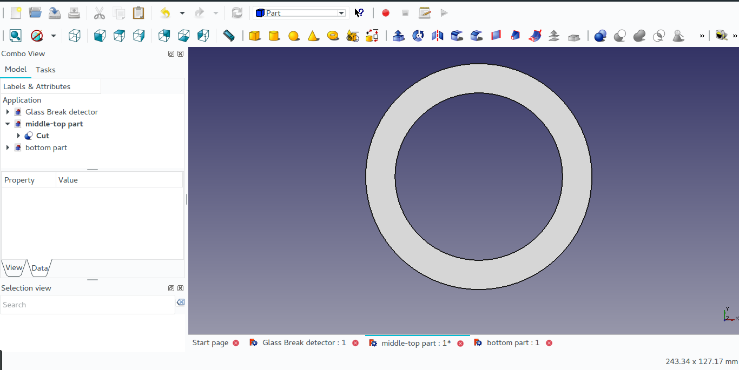Open draw style dropdown arrow
This screenshot has width=739, height=370.
[53, 36]
